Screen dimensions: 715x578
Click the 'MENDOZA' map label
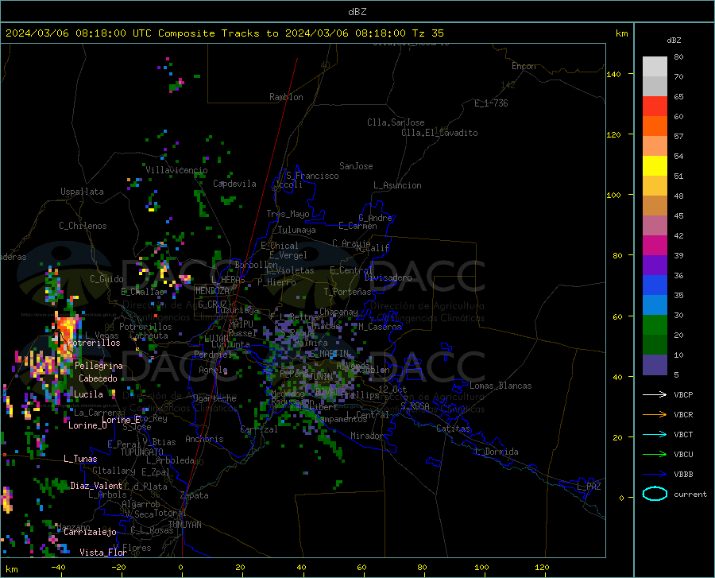coord(212,291)
